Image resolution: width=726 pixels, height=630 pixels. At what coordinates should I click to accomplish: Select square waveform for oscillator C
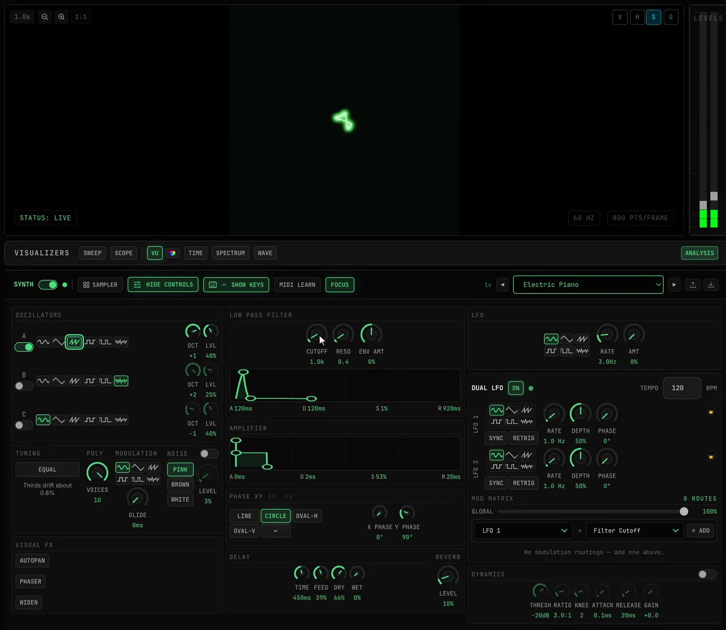pyautogui.click(x=90, y=420)
